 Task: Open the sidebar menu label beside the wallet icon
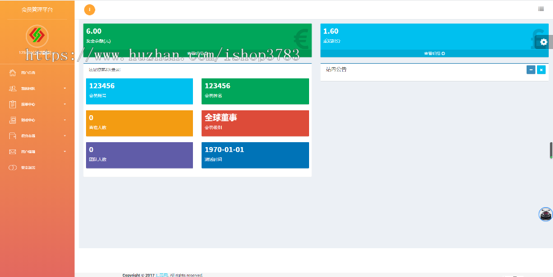tap(28, 136)
